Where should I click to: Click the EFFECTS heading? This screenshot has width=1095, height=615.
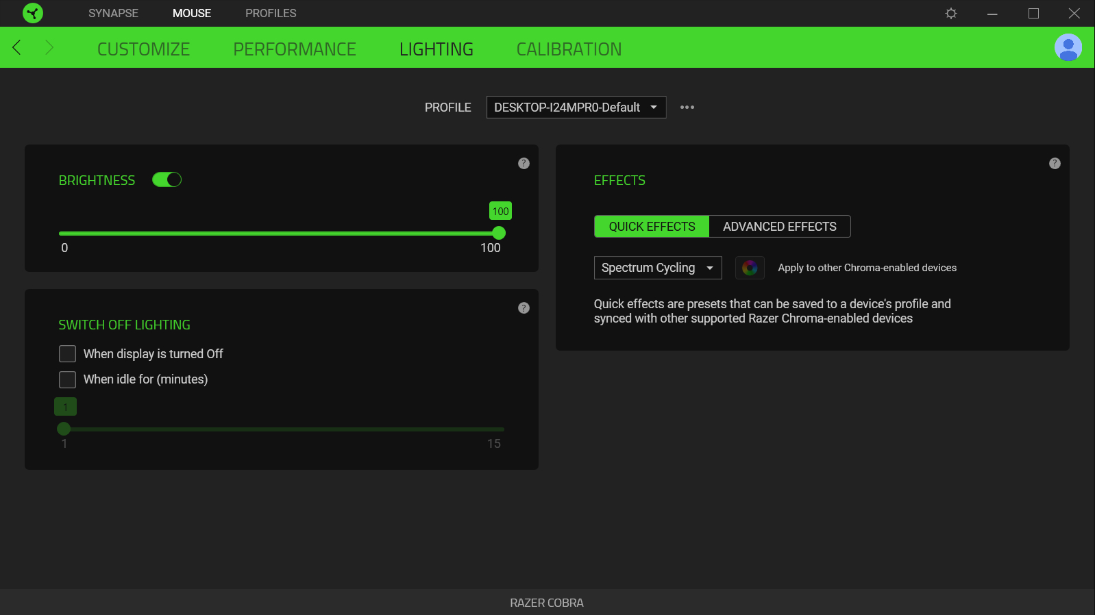[619, 180]
